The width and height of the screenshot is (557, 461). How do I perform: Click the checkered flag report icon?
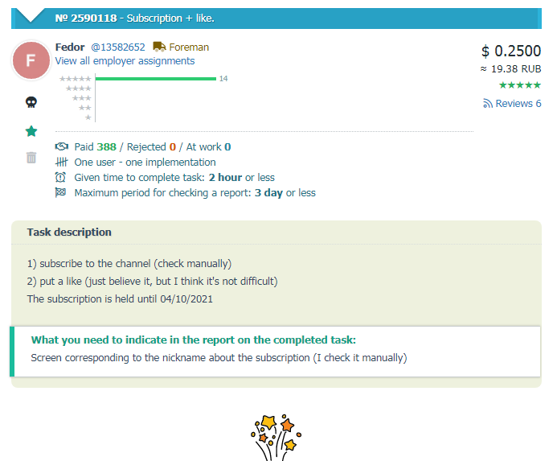(x=60, y=192)
